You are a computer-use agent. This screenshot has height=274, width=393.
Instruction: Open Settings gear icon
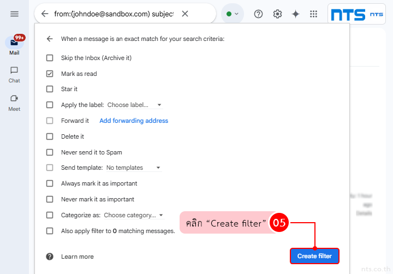point(277,14)
